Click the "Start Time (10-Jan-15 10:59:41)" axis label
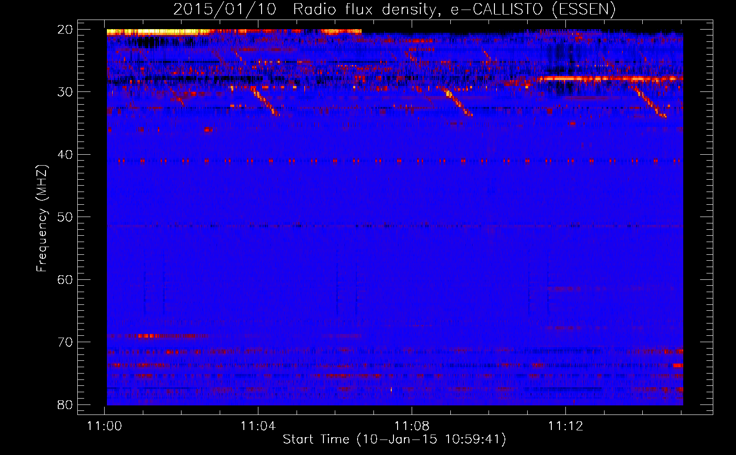 click(x=394, y=440)
